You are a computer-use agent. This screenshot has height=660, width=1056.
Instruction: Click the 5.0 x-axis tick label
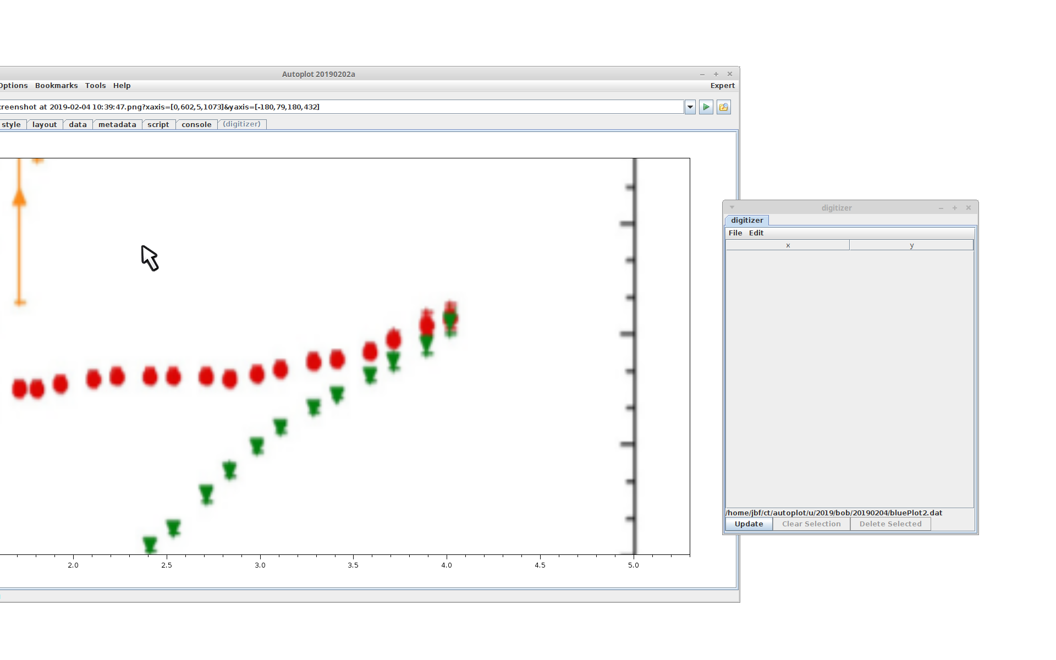(634, 565)
